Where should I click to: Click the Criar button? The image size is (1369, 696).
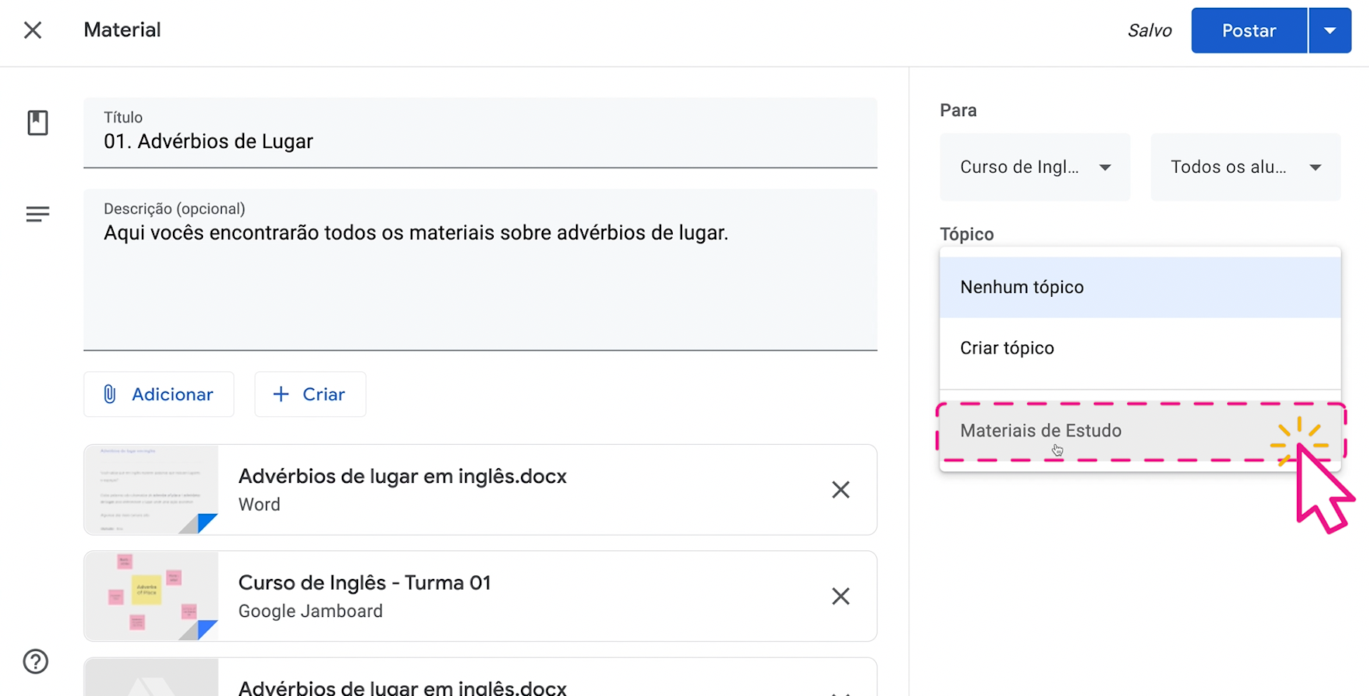pos(310,395)
